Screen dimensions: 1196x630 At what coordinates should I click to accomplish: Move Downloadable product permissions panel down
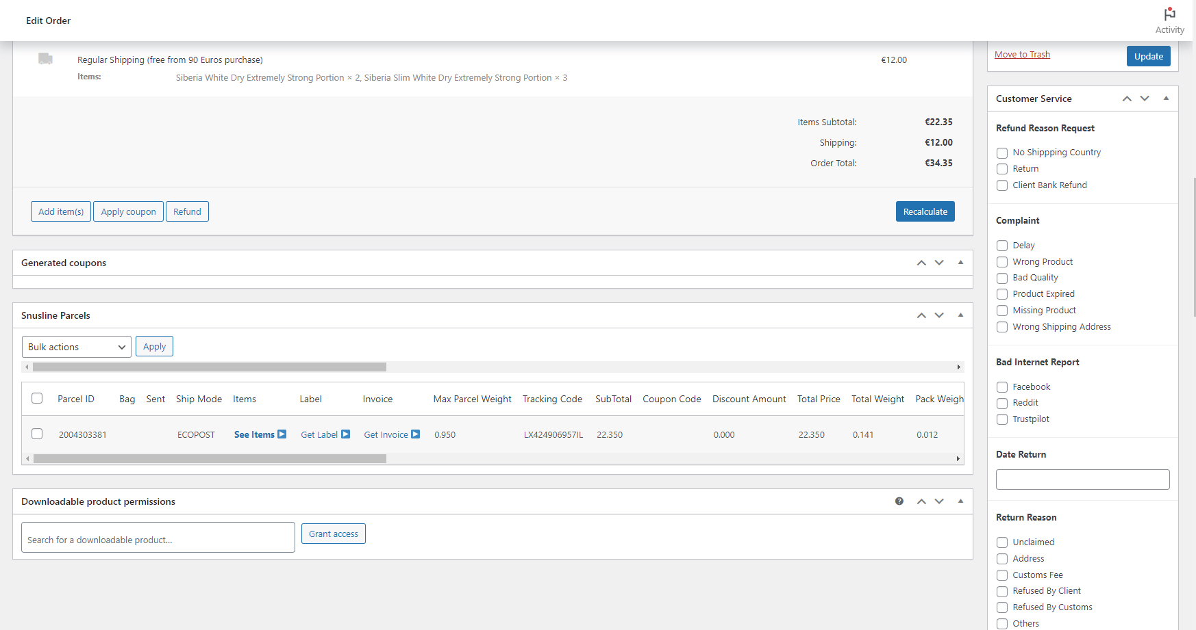pos(939,501)
